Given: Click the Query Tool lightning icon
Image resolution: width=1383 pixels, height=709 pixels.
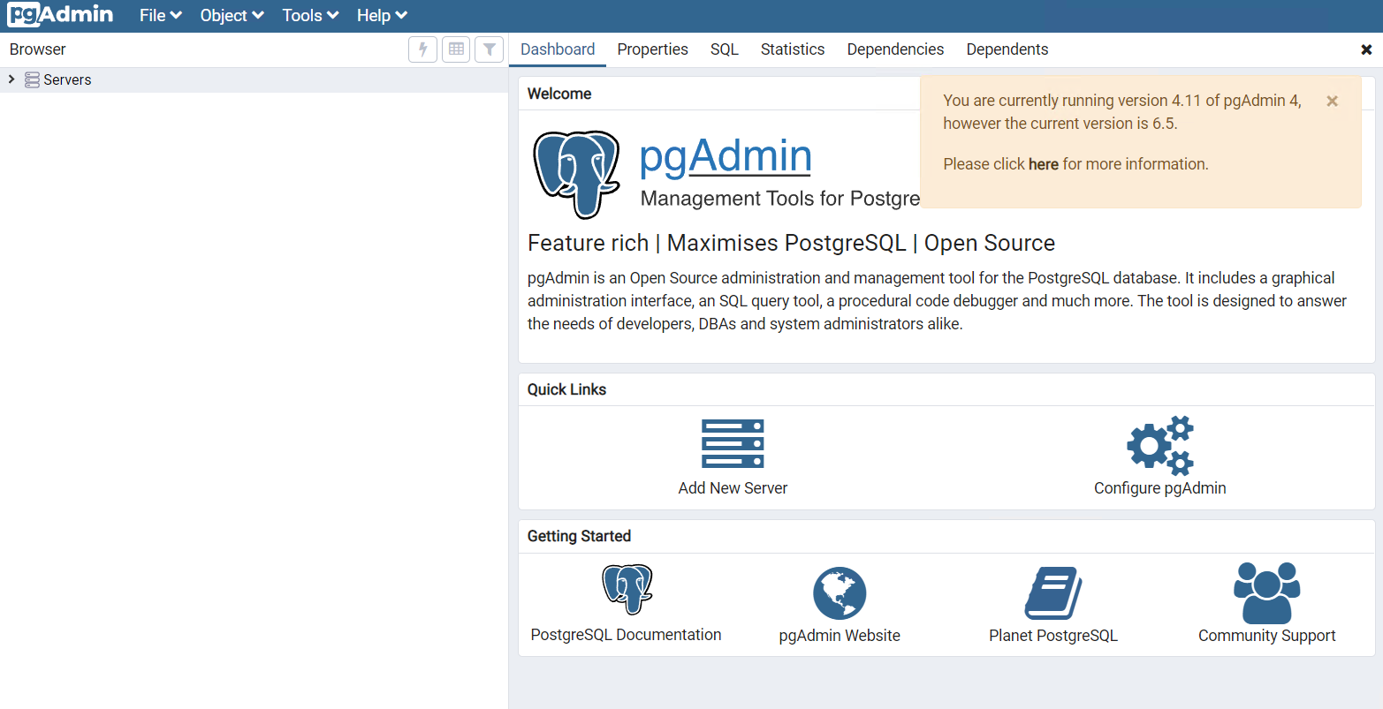Looking at the screenshot, I should [422, 49].
